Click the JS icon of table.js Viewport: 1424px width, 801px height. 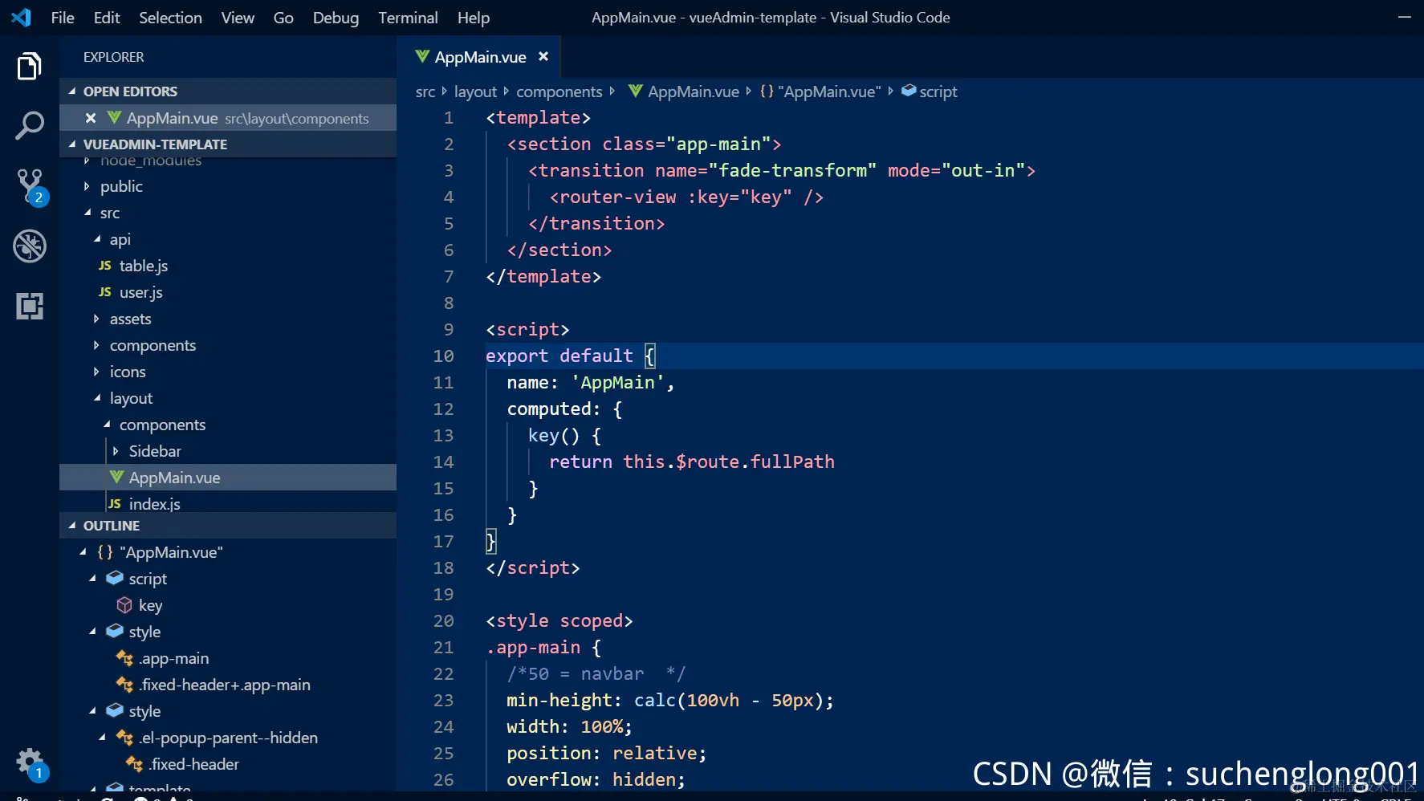[x=105, y=266]
